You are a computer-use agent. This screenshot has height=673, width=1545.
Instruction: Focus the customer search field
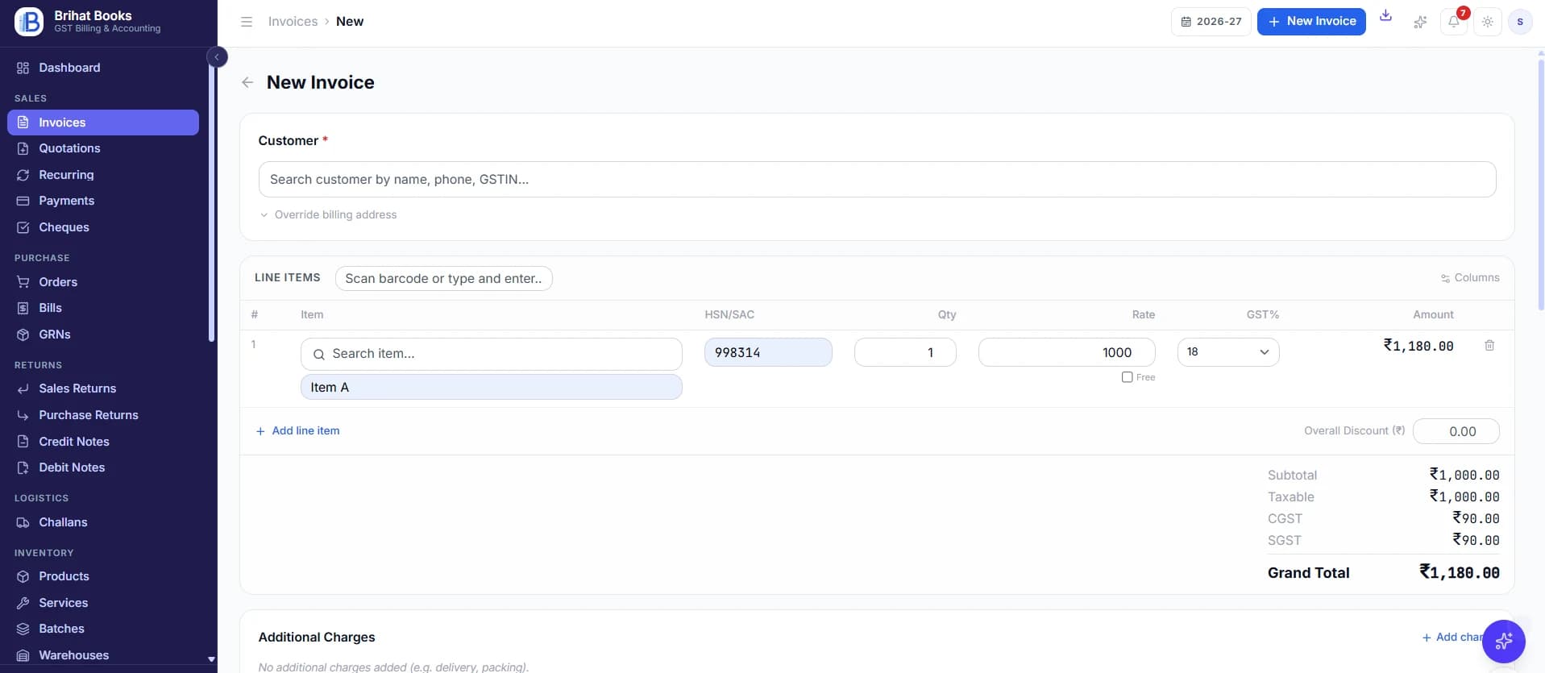click(x=877, y=179)
